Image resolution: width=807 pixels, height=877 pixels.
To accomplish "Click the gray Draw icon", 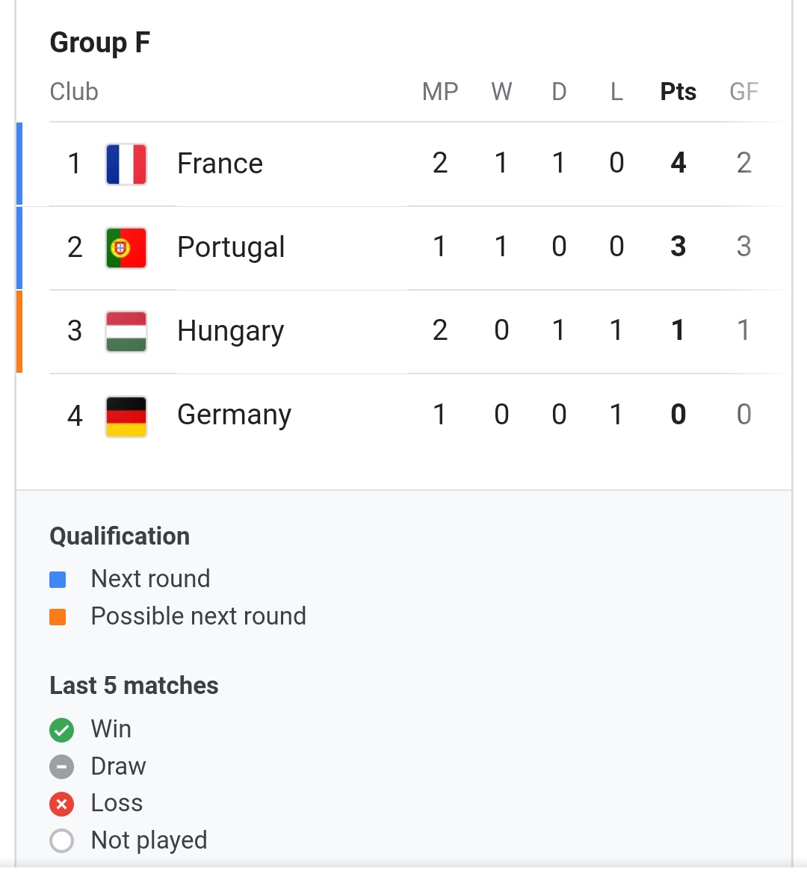I will tap(61, 766).
